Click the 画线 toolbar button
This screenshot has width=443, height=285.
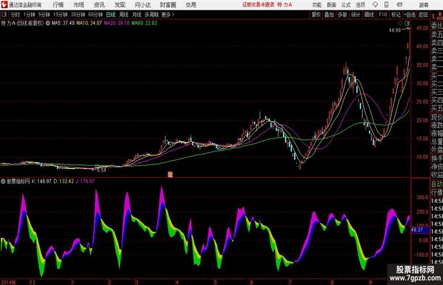point(369,15)
